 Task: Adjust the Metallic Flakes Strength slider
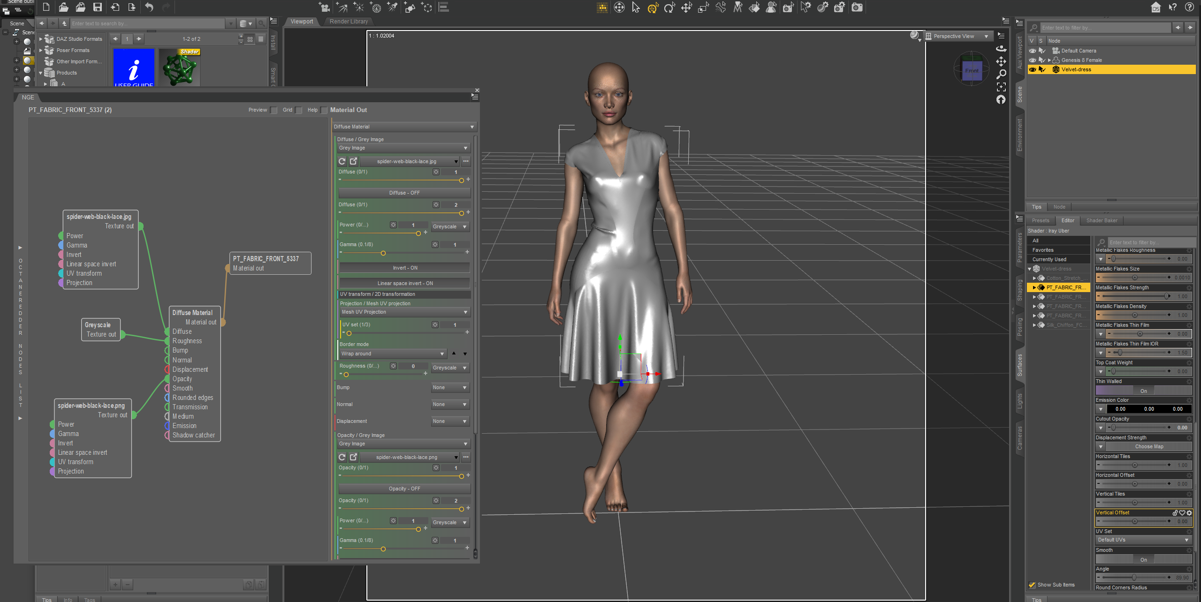click(x=1166, y=296)
